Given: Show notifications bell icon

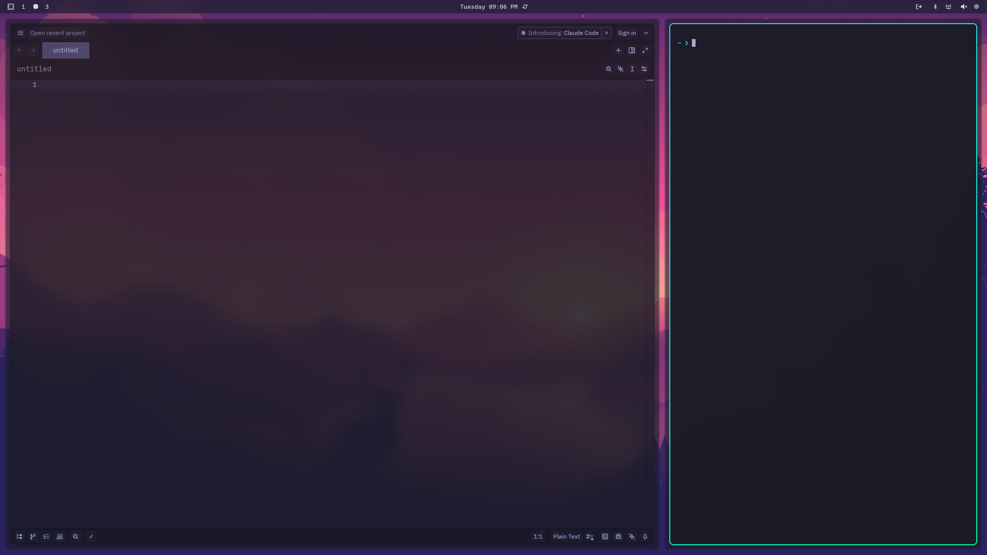Looking at the screenshot, I should click(x=645, y=536).
